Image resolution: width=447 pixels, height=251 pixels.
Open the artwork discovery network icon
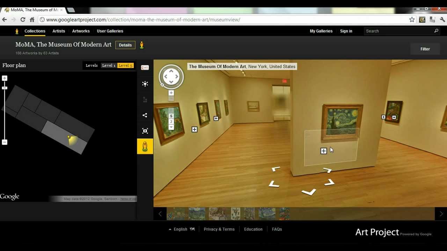(145, 84)
